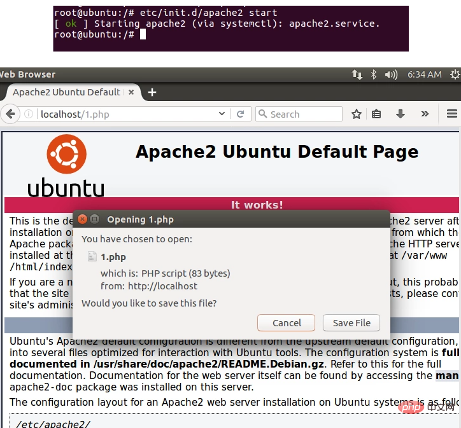Maximize the Opening 1.php dialog
This screenshot has height=428, width=461.
(95, 219)
